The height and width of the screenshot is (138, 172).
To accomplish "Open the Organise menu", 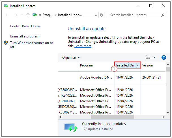I will (x=71, y=57).
